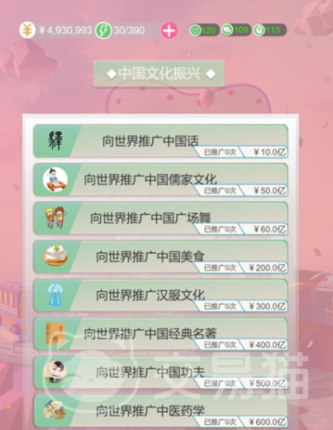Viewport: 333px width, 430px height.
Task: Click the Confucian scholar icon
Action: coord(55,179)
